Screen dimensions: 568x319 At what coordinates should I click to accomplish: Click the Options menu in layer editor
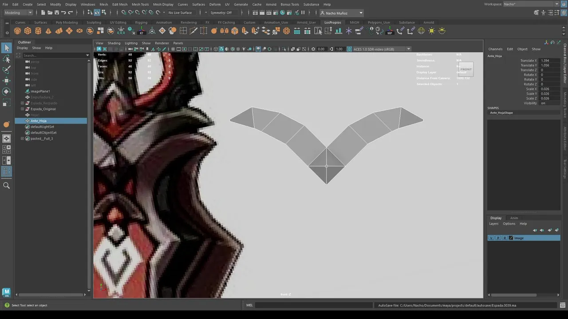(509, 224)
